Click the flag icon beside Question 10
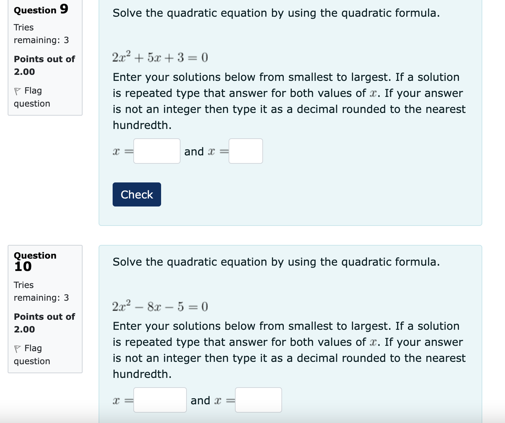Image resolution: width=505 pixels, height=423 pixels. (x=18, y=348)
